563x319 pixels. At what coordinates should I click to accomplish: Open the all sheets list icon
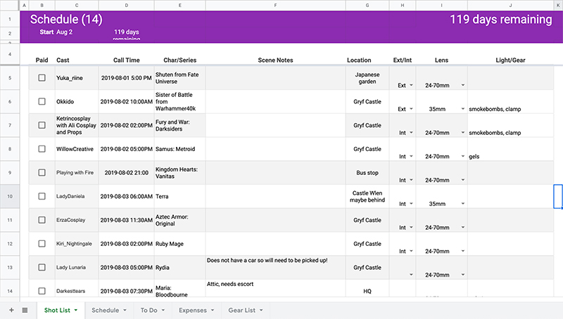(25, 310)
